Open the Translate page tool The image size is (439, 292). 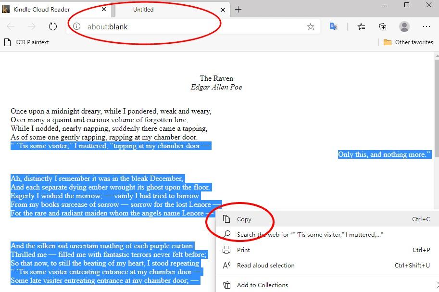(333, 27)
